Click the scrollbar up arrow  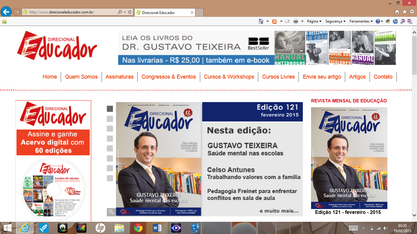point(414,32)
